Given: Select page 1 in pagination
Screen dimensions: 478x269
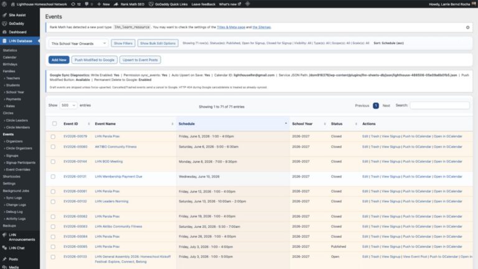Looking at the screenshot, I should click(376, 105).
